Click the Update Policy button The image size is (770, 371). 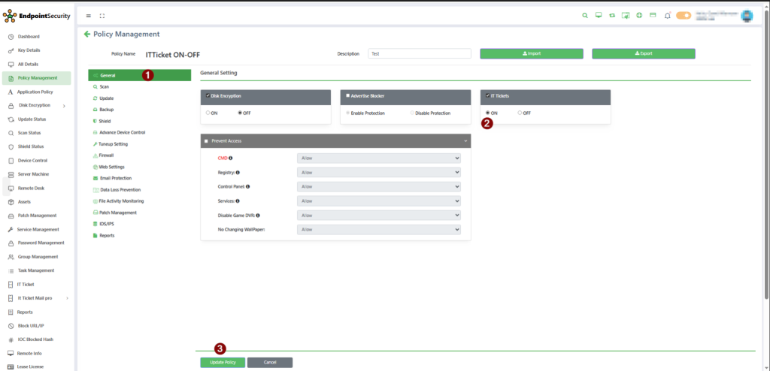coord(223,362)
